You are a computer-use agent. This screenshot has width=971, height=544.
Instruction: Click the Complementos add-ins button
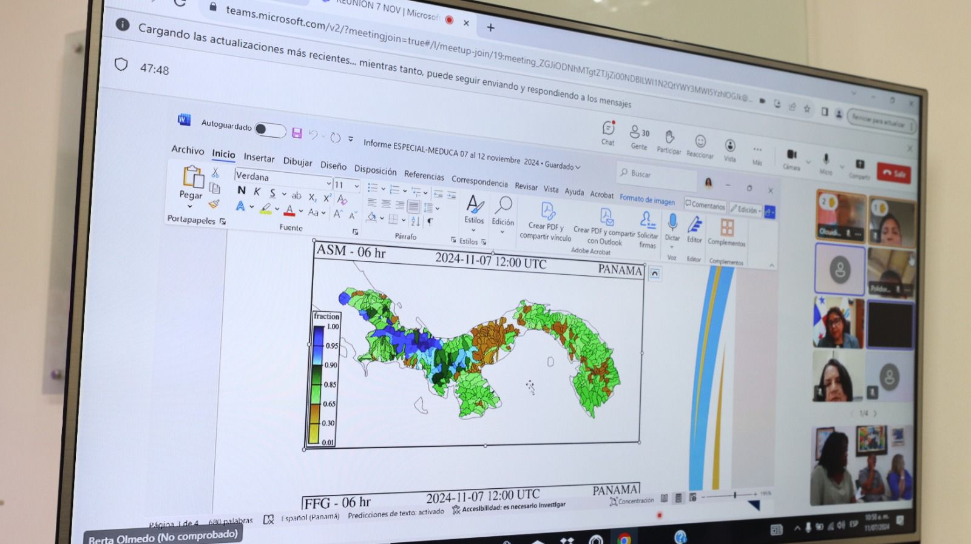[726, 233]
